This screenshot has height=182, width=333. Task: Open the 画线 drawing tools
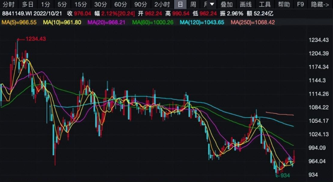pyautogui.click(x=246, y=5)
